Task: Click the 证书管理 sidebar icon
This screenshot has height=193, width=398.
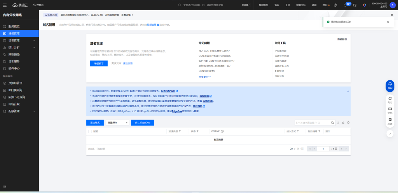Action: (x=5, y=40)
